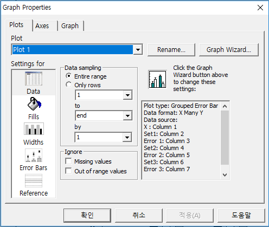The image size is (269, 227).
Task: Click 'Data format: X Many Y' line
Action: [174, 113]
